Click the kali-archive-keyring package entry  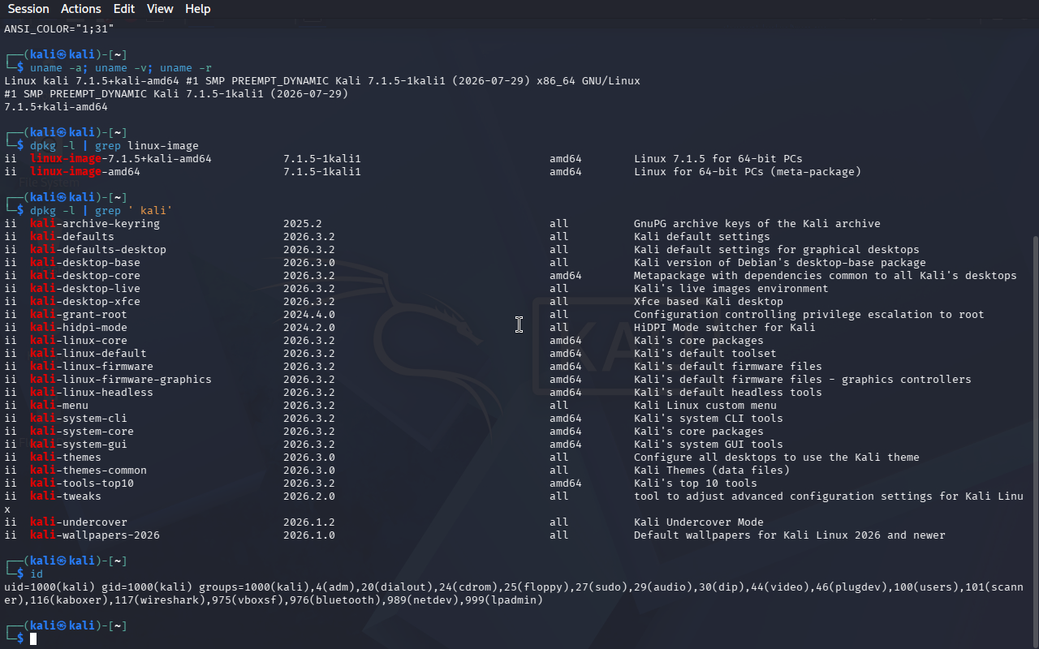pos(95,224)
